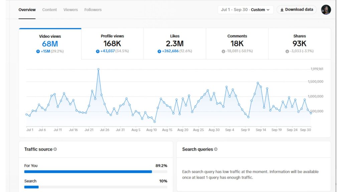Open the Viewers tab
This screenshot has width=342, height=192.
(70, 10)
